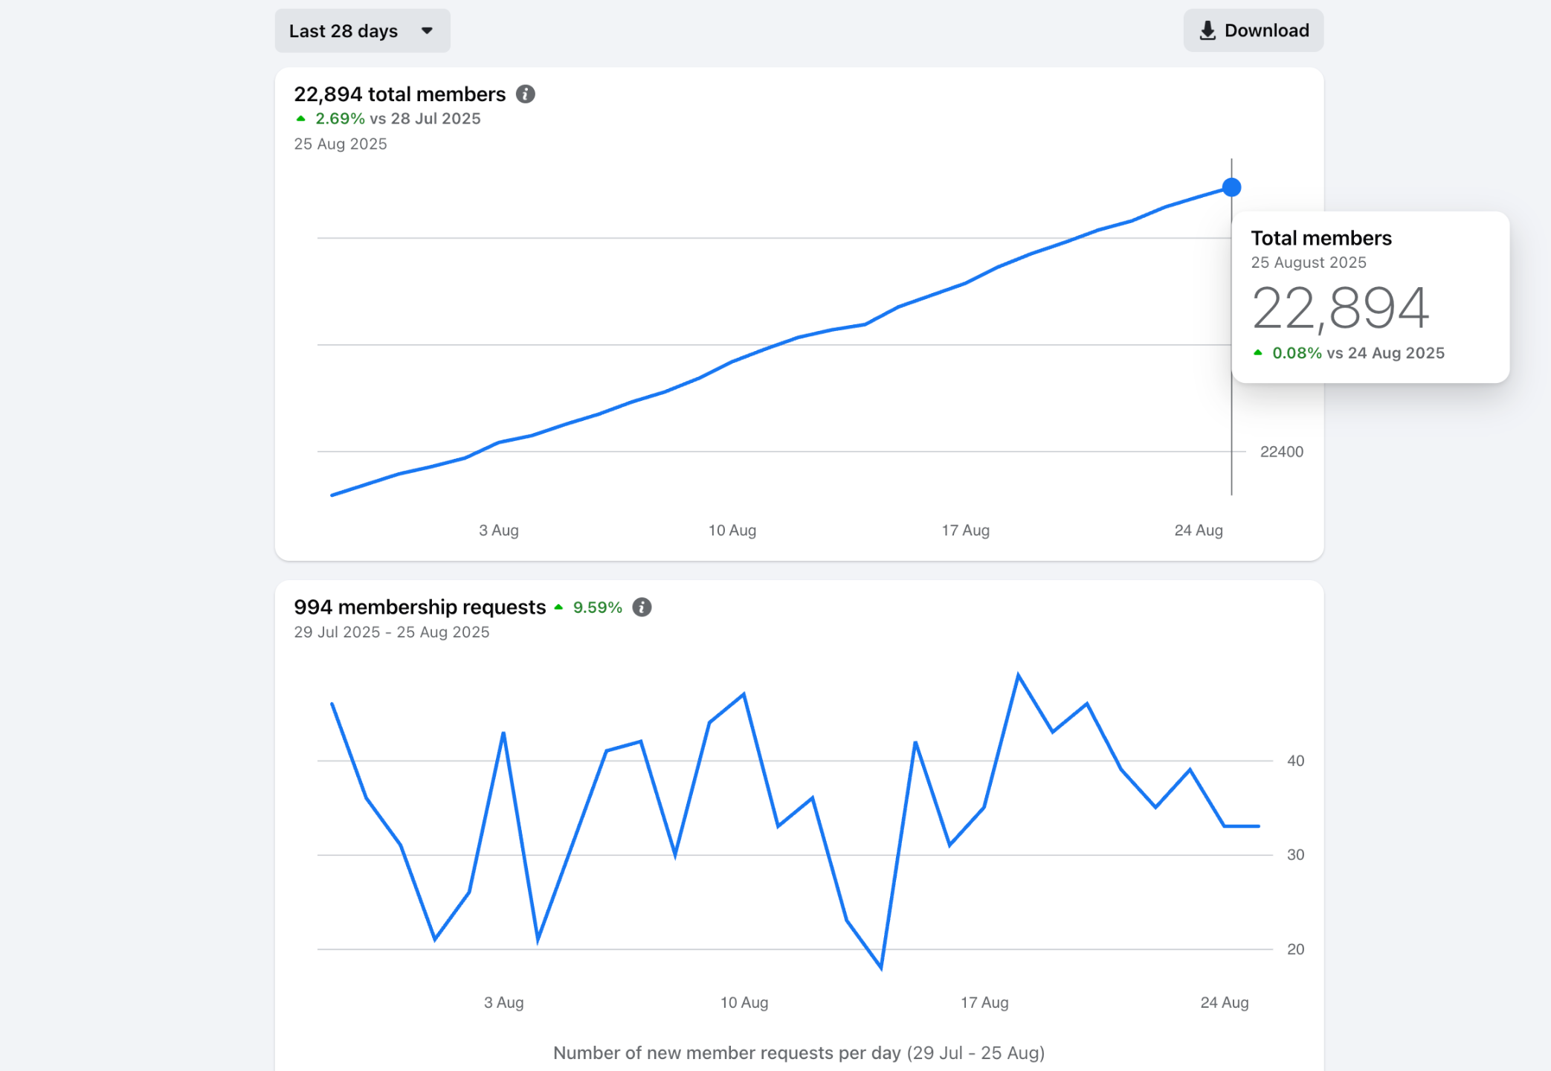Screen dimensions: 1551x1071
Task: Click 17 Aug label on members chart
Action: click(x=965, y=530)
